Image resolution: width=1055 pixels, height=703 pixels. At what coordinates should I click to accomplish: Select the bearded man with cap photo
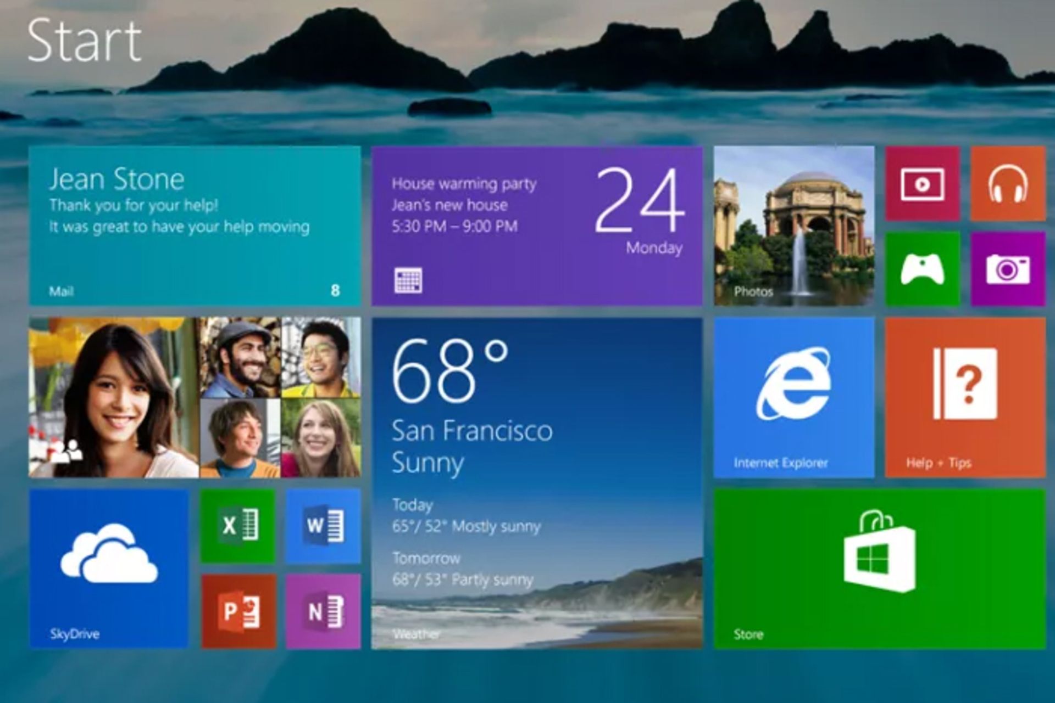pos(240,357)
